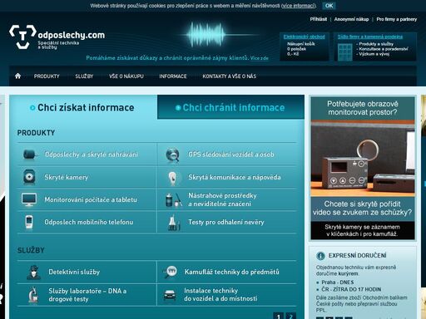Click the surveillance device promo image
The image size is (426, 319).
pos(363,159)
